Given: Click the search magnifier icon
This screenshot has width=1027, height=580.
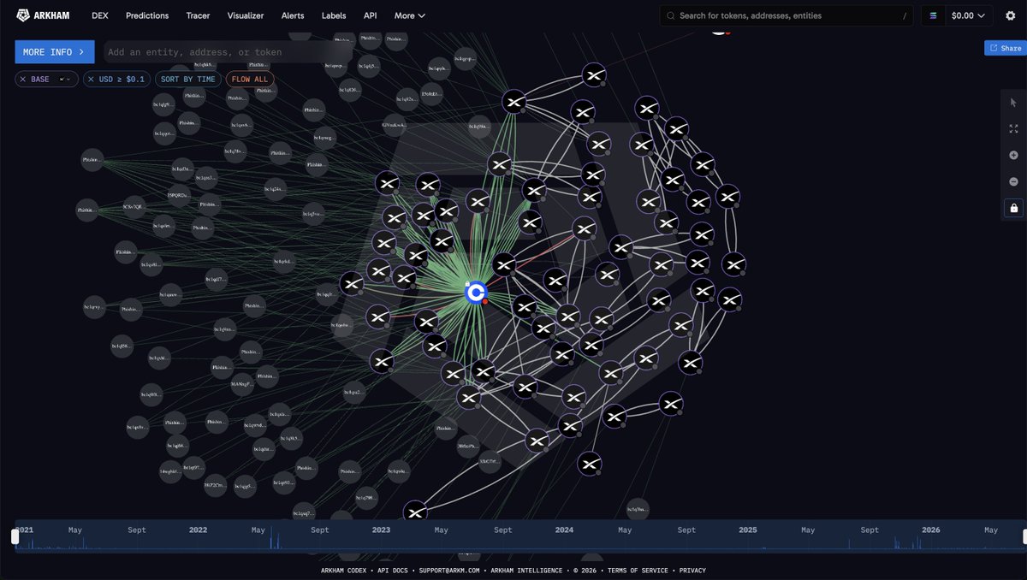Looking at the screenshot, I should [671, 15].
